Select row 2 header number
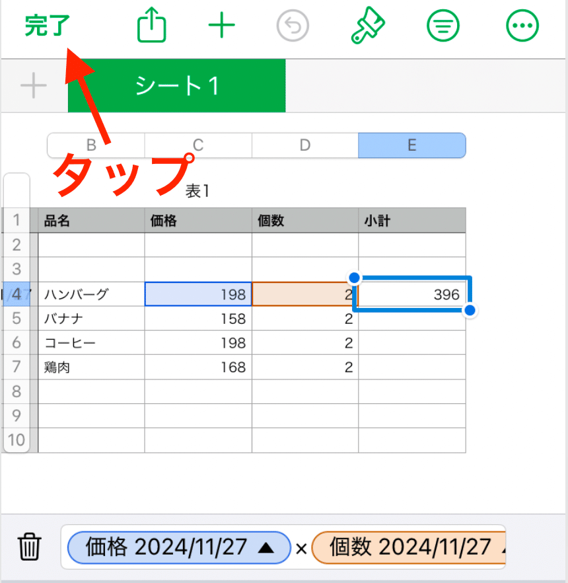Image resolution: width=568 pixels, height=583 pixels. point(17,245)
